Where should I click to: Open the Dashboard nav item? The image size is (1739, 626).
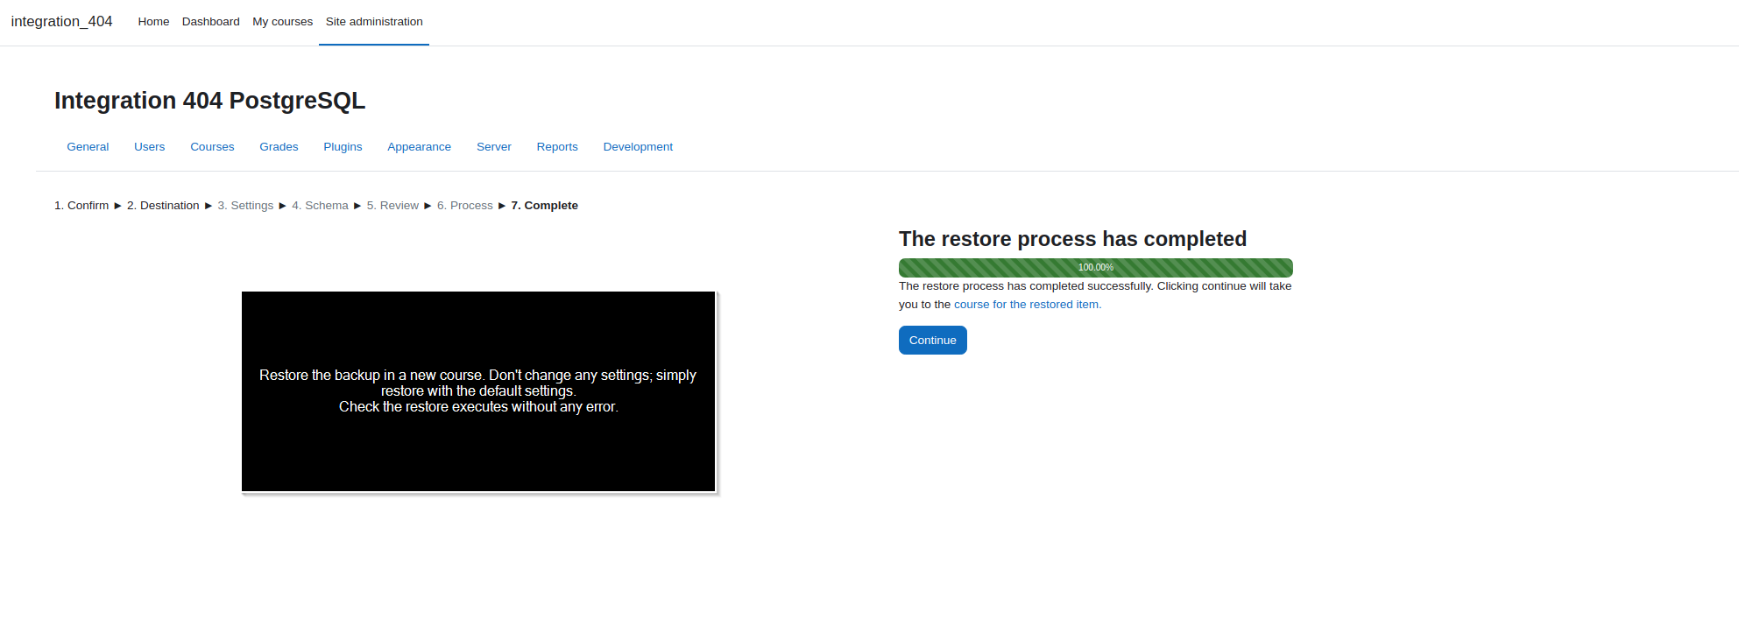(210, 22)
